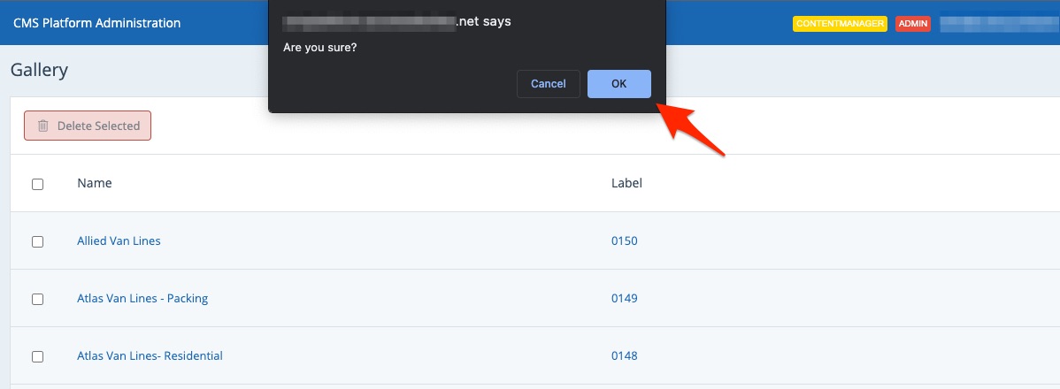Viewport: 1060px width, 389px height.
Task: Sort by the Label column header
Action: click(626, 183)
